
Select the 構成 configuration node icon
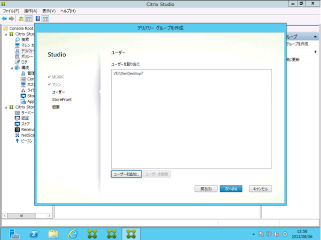coord(18,68)
